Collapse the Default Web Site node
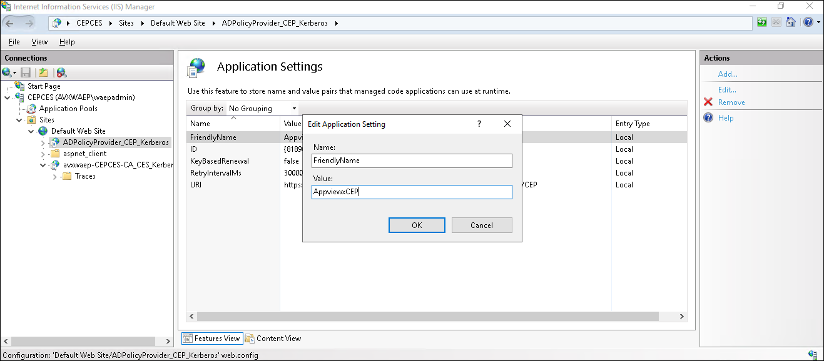 (x=31, y=131)
